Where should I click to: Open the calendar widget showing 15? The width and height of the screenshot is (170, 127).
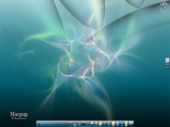tap(167, 60)
